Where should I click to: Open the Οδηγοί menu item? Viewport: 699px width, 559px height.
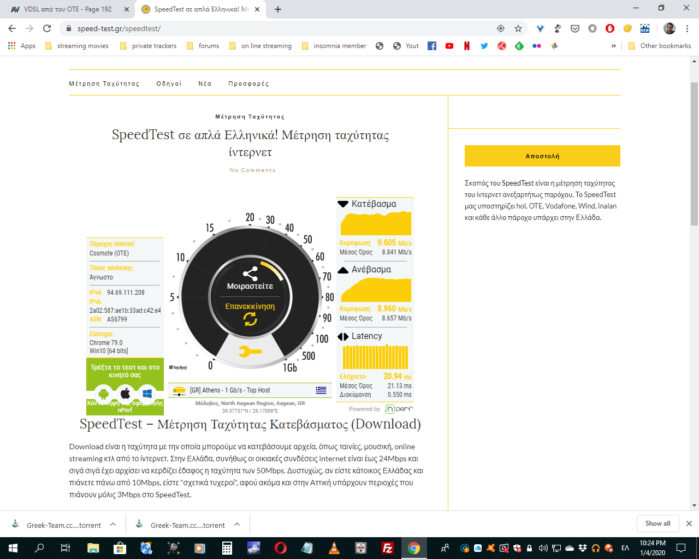(x=169, y=84)
